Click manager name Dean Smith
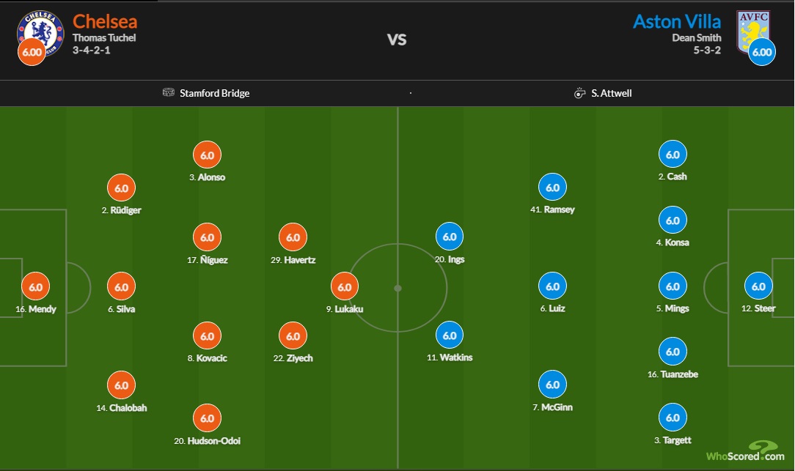 pos(697,38)
